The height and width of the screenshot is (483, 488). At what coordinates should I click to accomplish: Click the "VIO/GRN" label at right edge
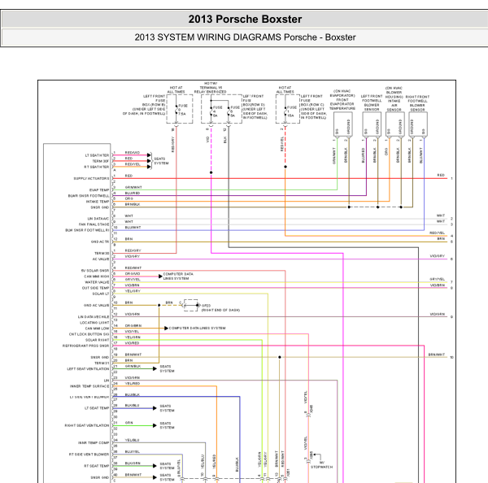tap(438, 315)
